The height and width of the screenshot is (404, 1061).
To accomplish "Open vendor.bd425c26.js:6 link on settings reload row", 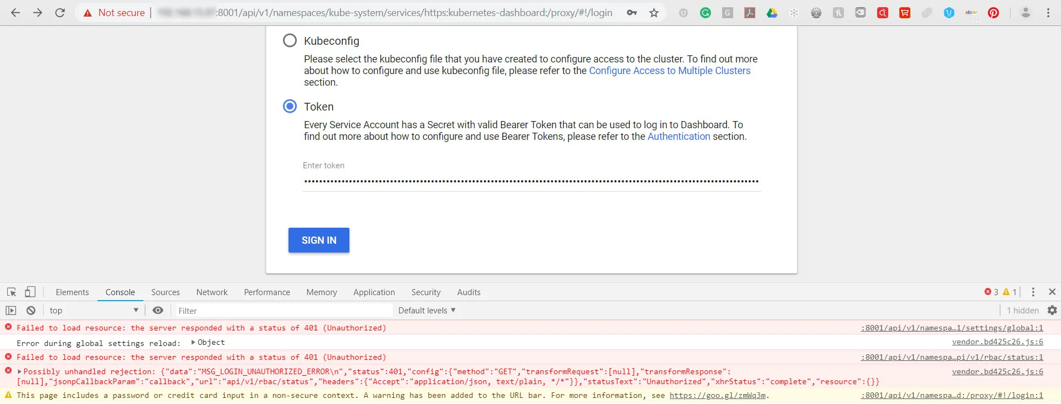I will point(998,342).
